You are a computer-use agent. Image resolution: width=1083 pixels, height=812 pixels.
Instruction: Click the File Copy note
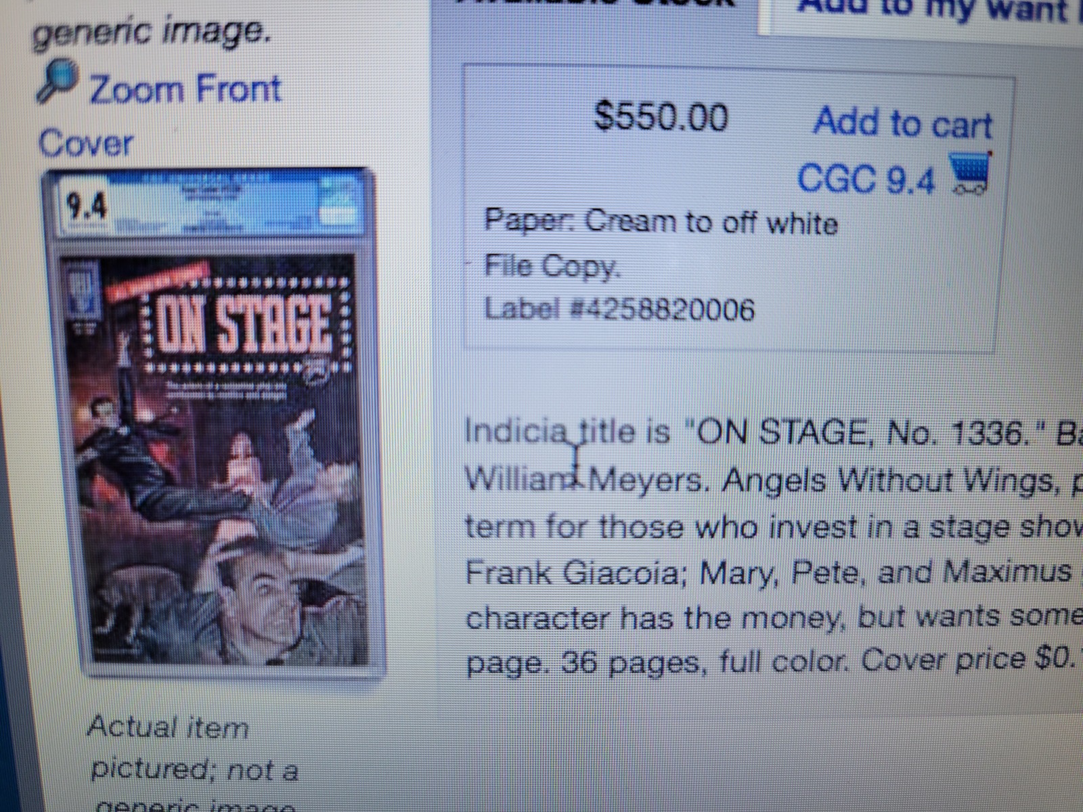point(552,266)
